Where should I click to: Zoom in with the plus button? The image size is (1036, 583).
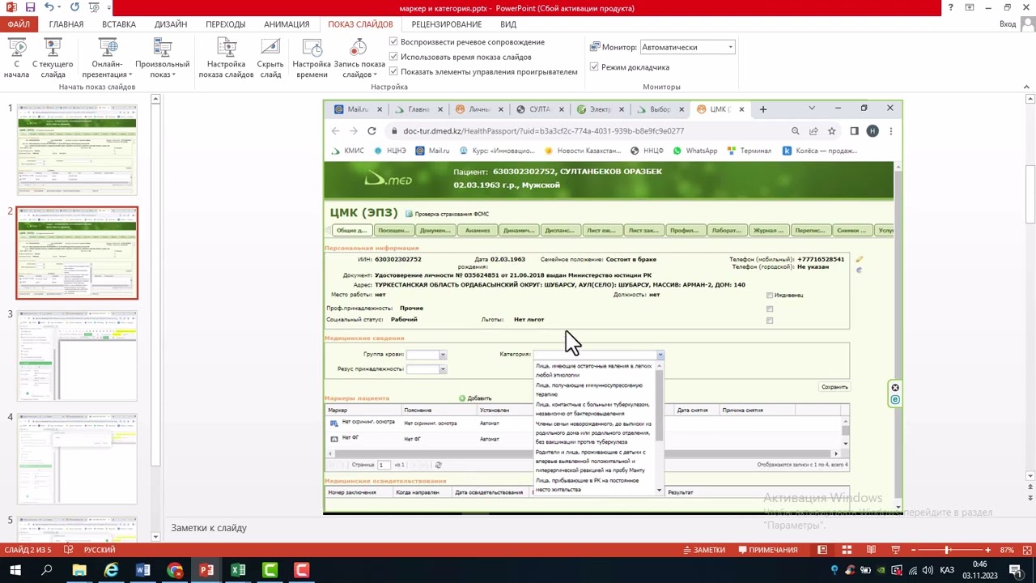point(987,550)
